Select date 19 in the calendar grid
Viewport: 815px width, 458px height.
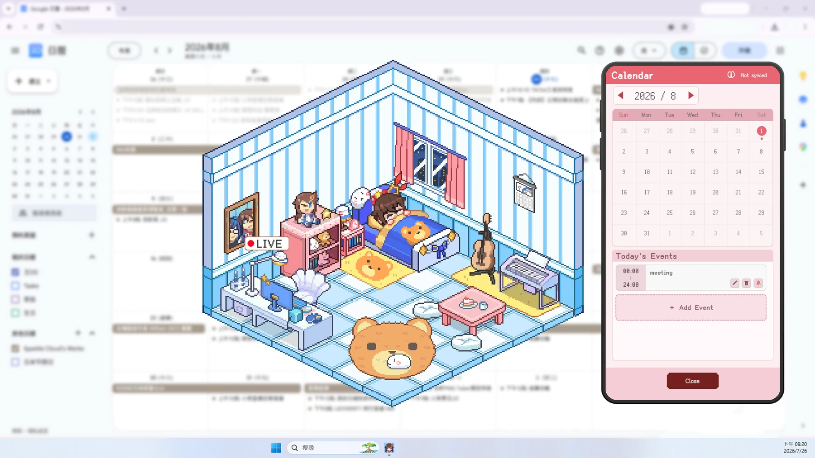click(692, 192)
